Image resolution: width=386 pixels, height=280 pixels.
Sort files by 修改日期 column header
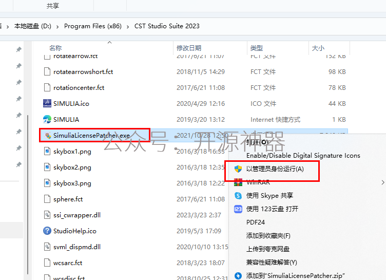tap(189, 48)
